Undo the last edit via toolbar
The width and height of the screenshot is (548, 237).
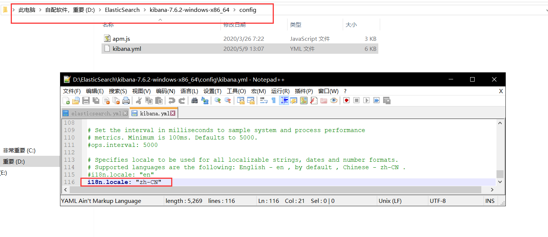[x=172, y=101]
